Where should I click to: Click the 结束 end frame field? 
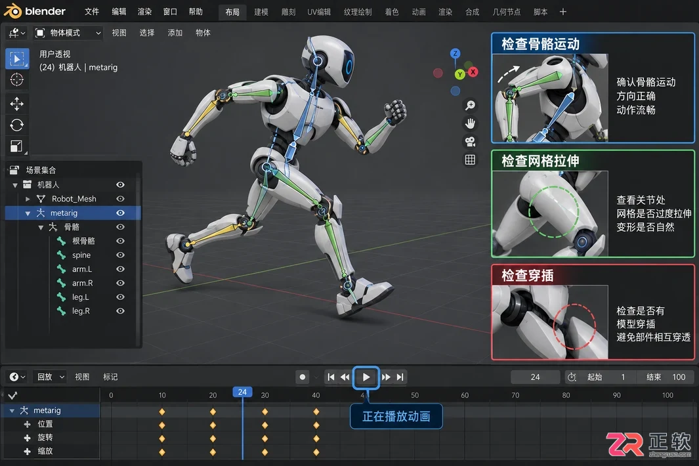coord(666,377)
